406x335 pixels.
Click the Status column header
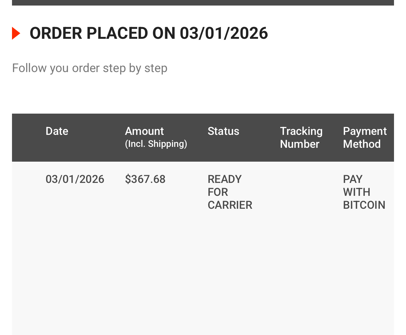(x=223, y=131)
